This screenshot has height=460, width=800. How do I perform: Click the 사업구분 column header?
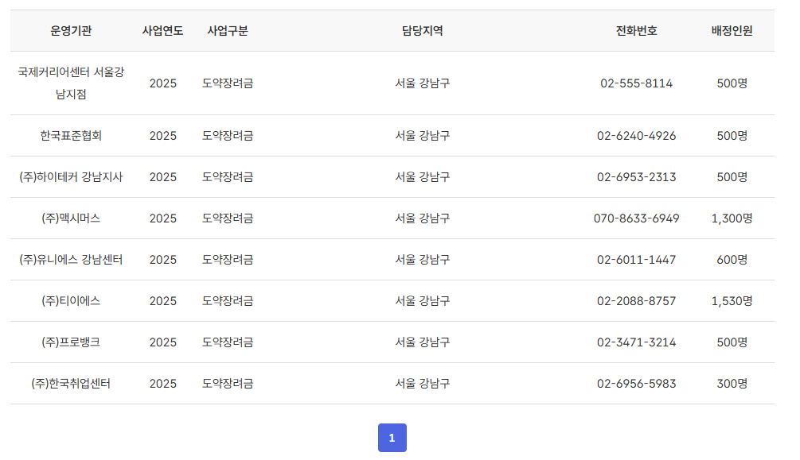pos(228,30)
